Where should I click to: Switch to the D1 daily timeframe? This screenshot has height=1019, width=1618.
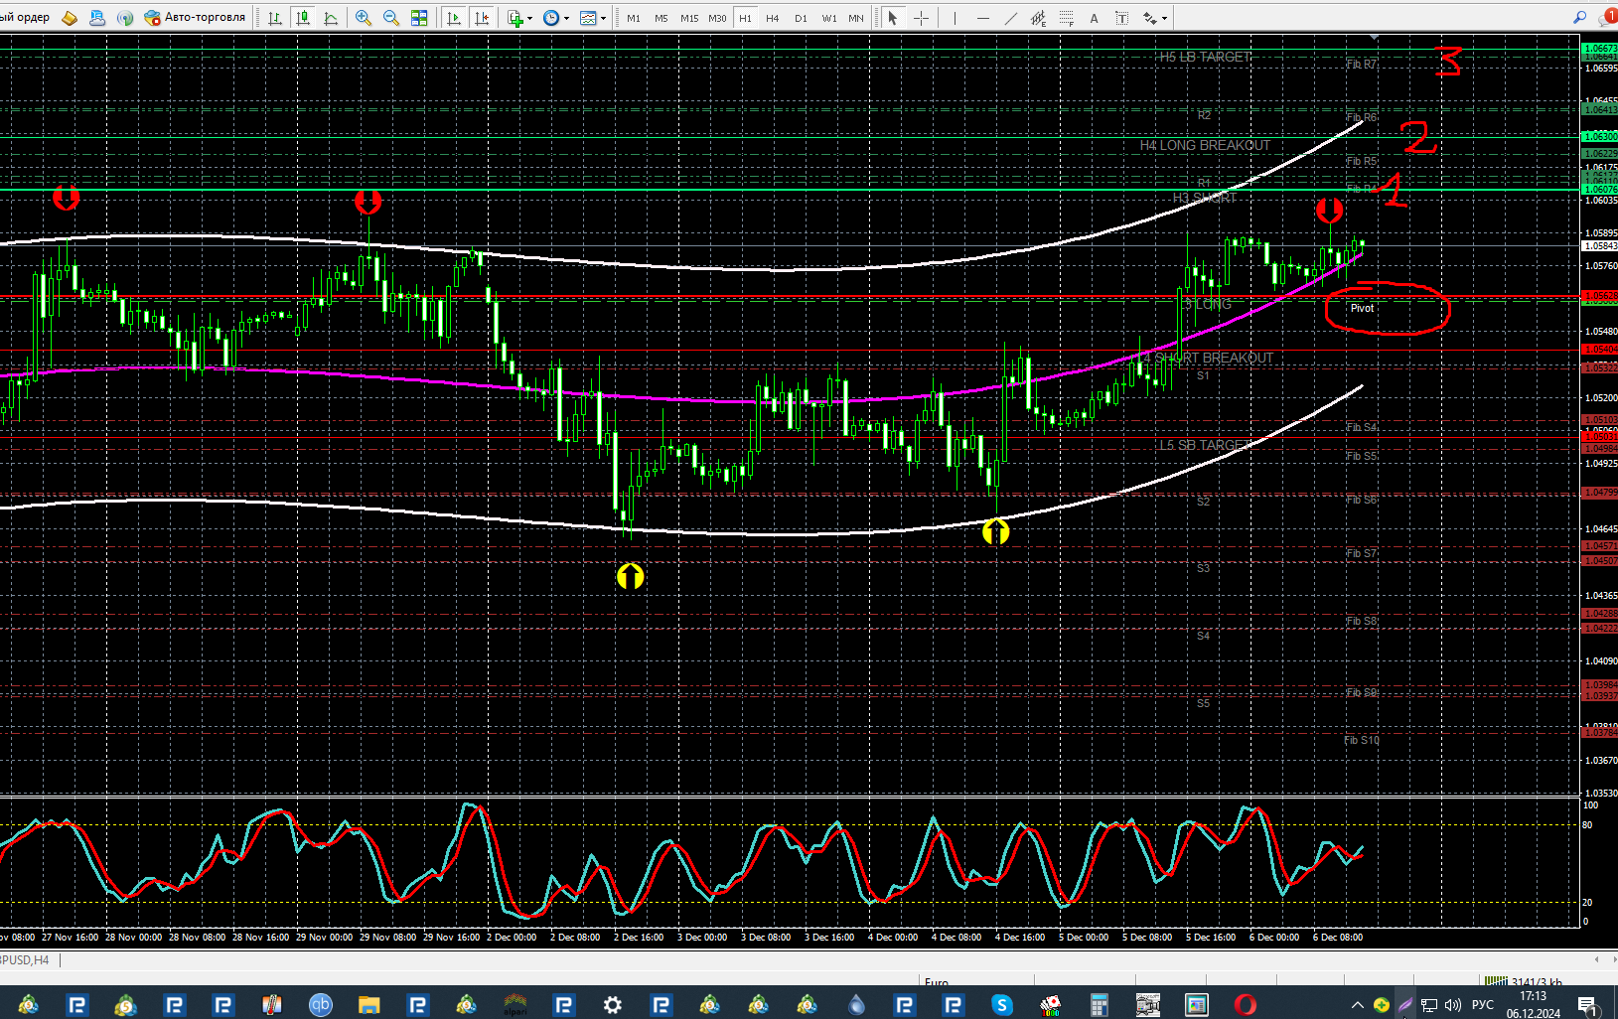click(x=801, y=18)
